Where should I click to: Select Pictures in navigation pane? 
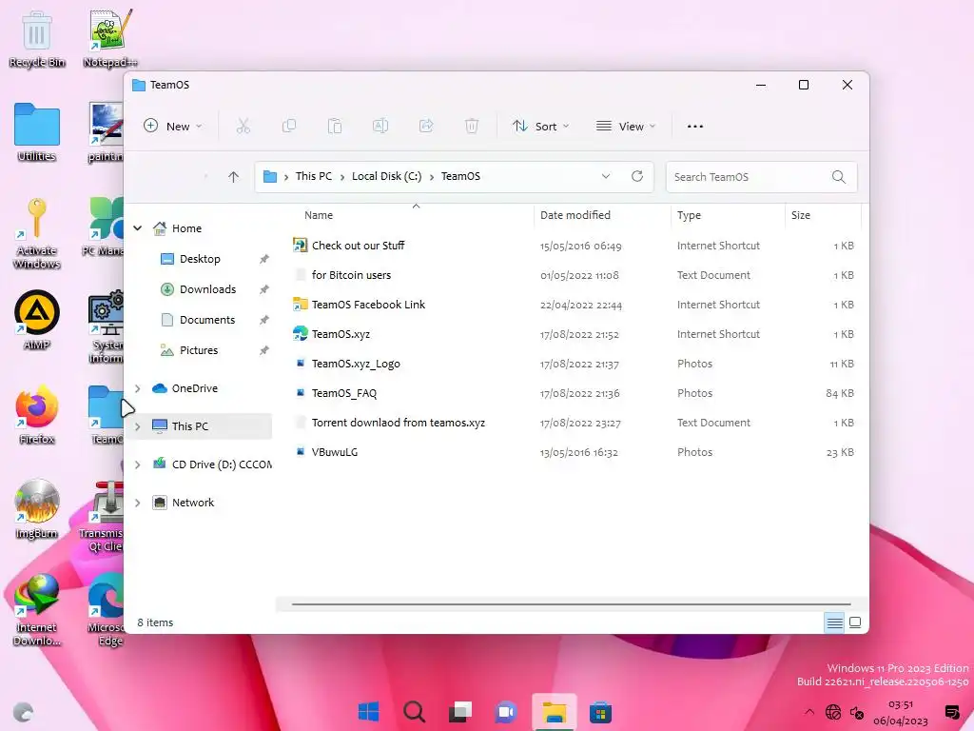[x=200, y=350]
